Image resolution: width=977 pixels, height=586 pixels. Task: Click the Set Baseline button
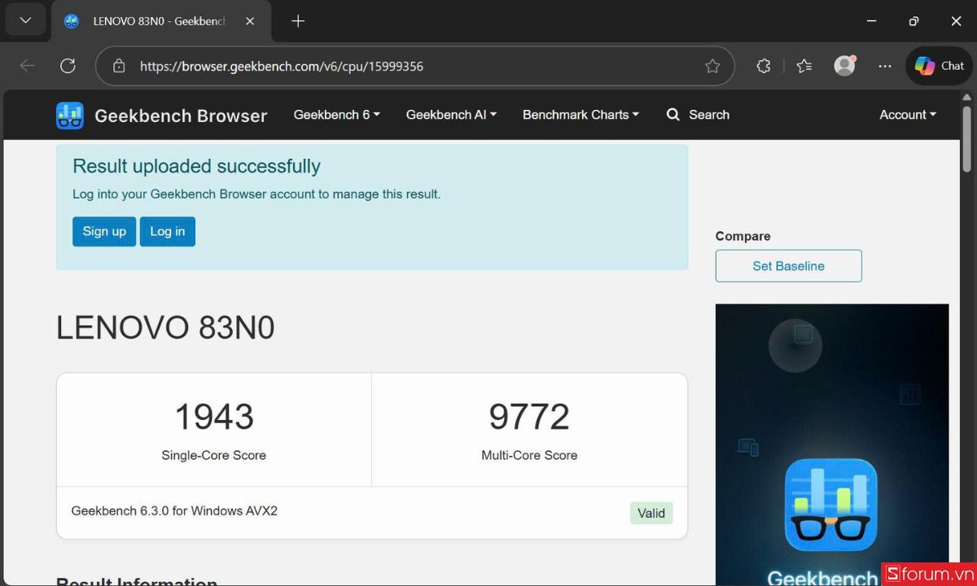pyautogui.click(x=788, y=266)
